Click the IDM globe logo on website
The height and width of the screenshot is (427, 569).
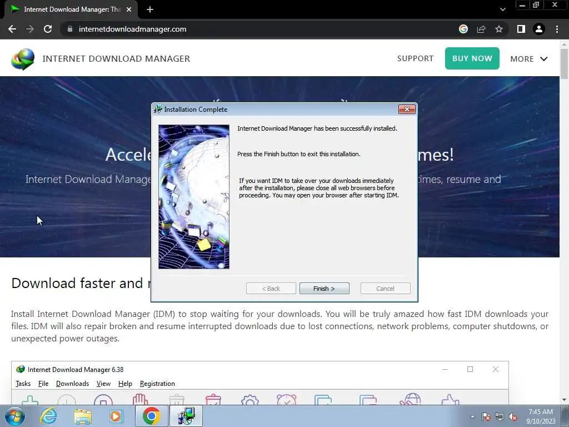[22, 59]
